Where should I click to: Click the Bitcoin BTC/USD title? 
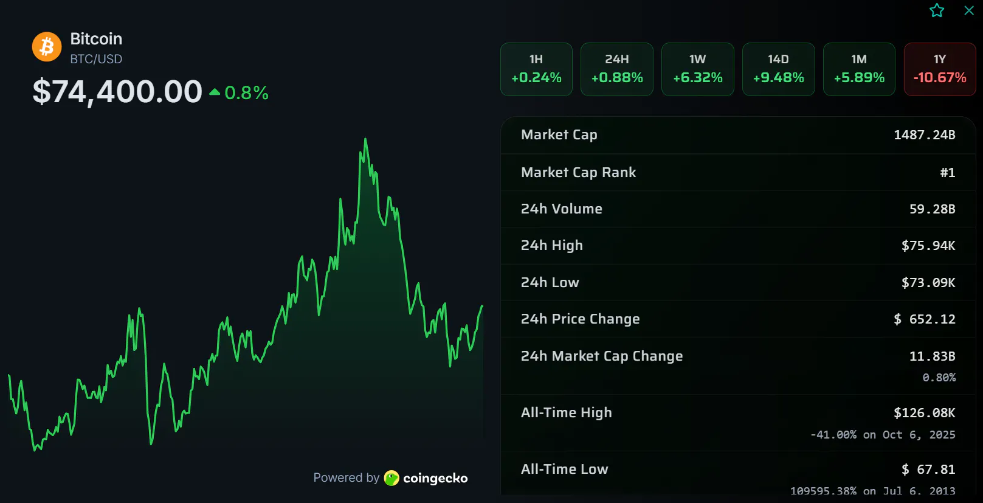point(96,47)
